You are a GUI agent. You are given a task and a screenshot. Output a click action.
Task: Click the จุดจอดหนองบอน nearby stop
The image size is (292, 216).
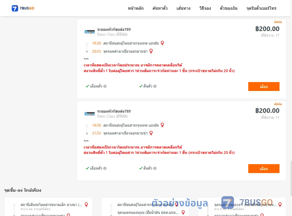tap(148, 212)
